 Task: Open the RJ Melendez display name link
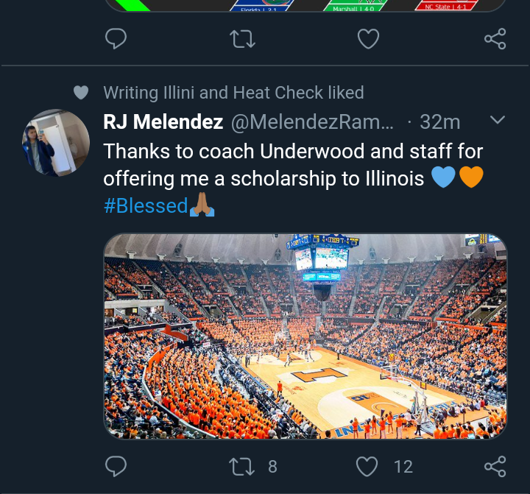click(x=163, y=121)
